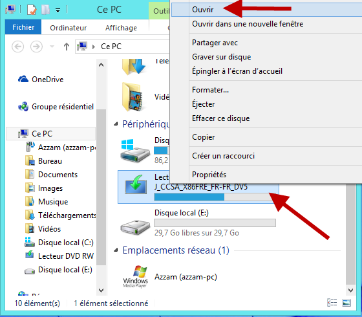Choose Épingler à l'écran d'accueil
Screen dimensions: 362x317
click(237, 71)
